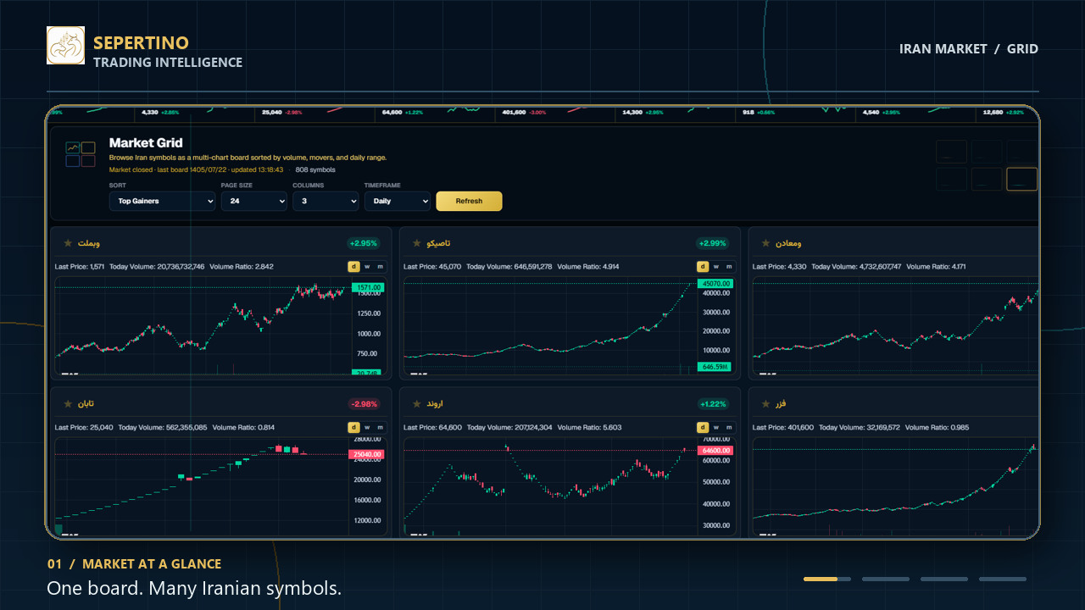Open the Columns dropdown set to 3

(x=325, y=201)
